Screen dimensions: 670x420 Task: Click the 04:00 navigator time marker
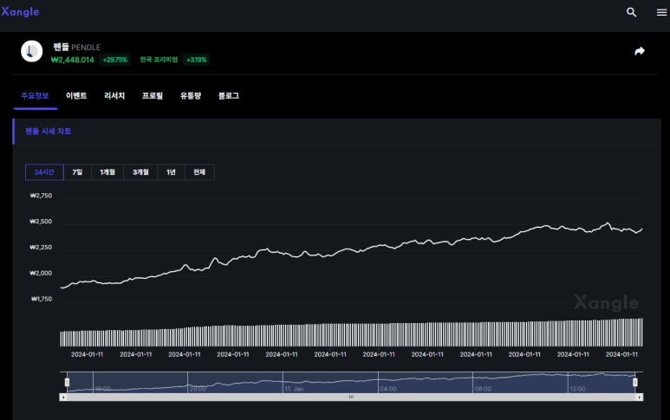point(388,389)
